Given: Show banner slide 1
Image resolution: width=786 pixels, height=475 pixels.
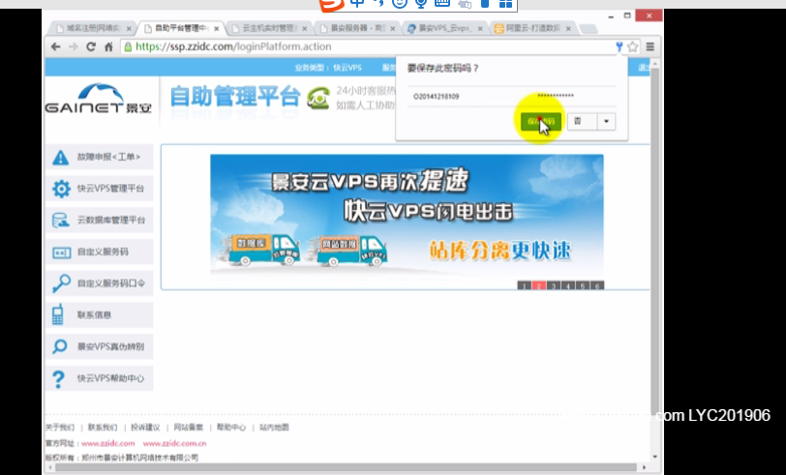Looking at the screenshot, I should pyautogui.click(x=524, y=285).
